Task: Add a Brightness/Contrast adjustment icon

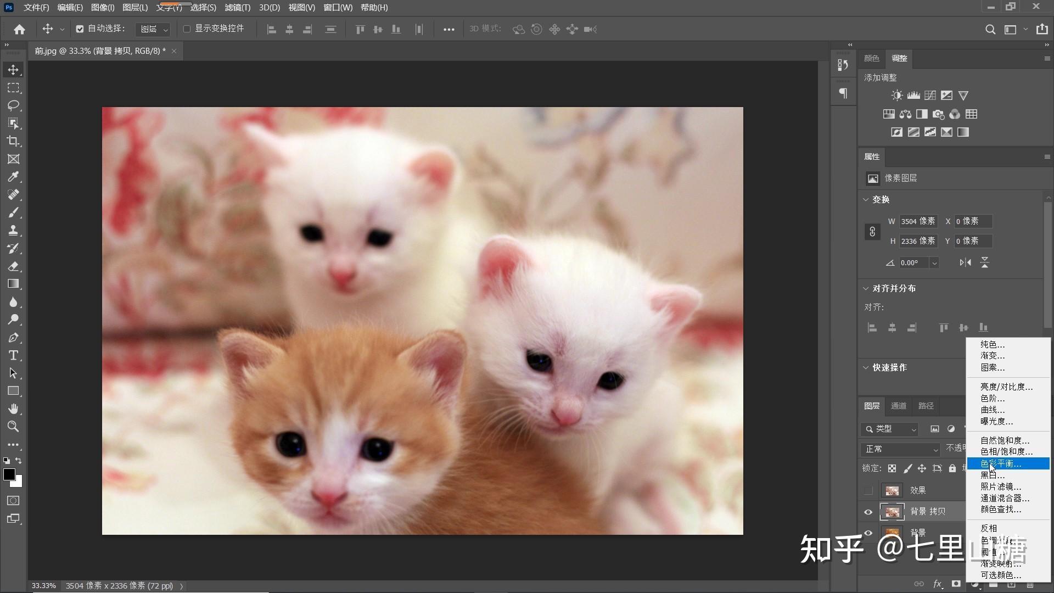Action: click(896, 96)
